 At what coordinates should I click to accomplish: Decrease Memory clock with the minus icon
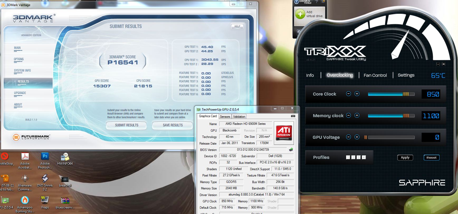pos(349,115)
